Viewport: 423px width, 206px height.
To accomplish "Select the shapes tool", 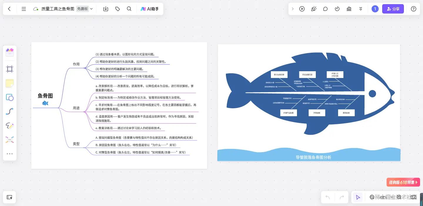I will tap(10, 97).
